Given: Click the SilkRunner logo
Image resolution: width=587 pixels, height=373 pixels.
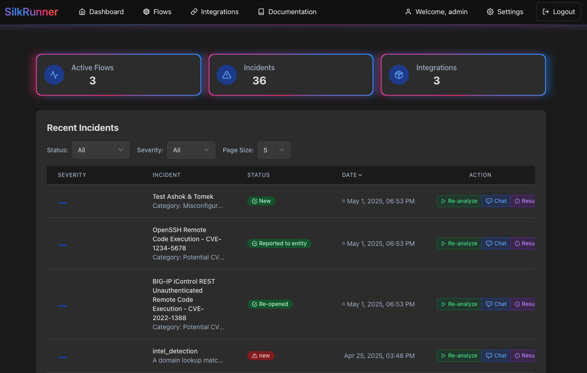Looking at the screenshot, I should click(x=31, y=12).
